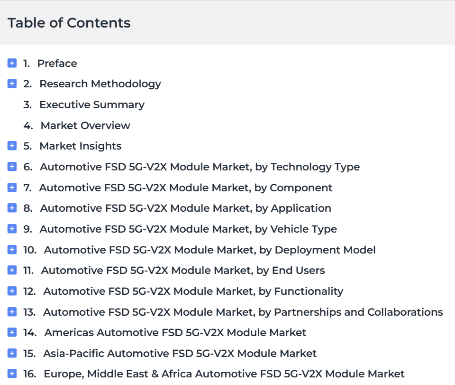This screenshot has width=455, height=385.
Task: Click plus icon beside Partnerships and Collaborations
Action: click(x=12, y=312)
